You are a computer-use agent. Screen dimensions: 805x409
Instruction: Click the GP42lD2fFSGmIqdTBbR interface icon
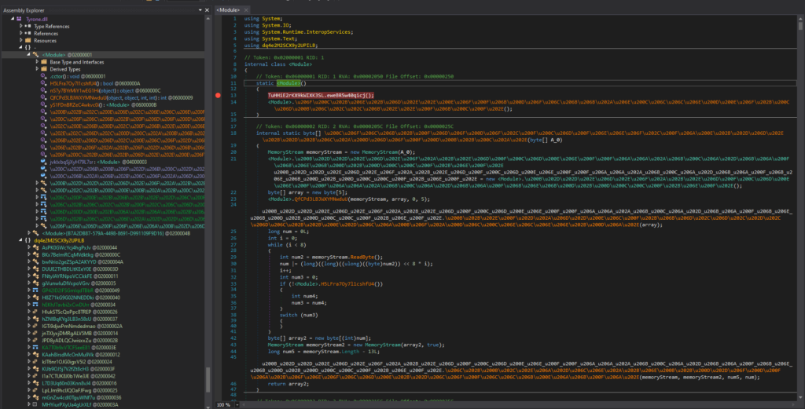35,290
